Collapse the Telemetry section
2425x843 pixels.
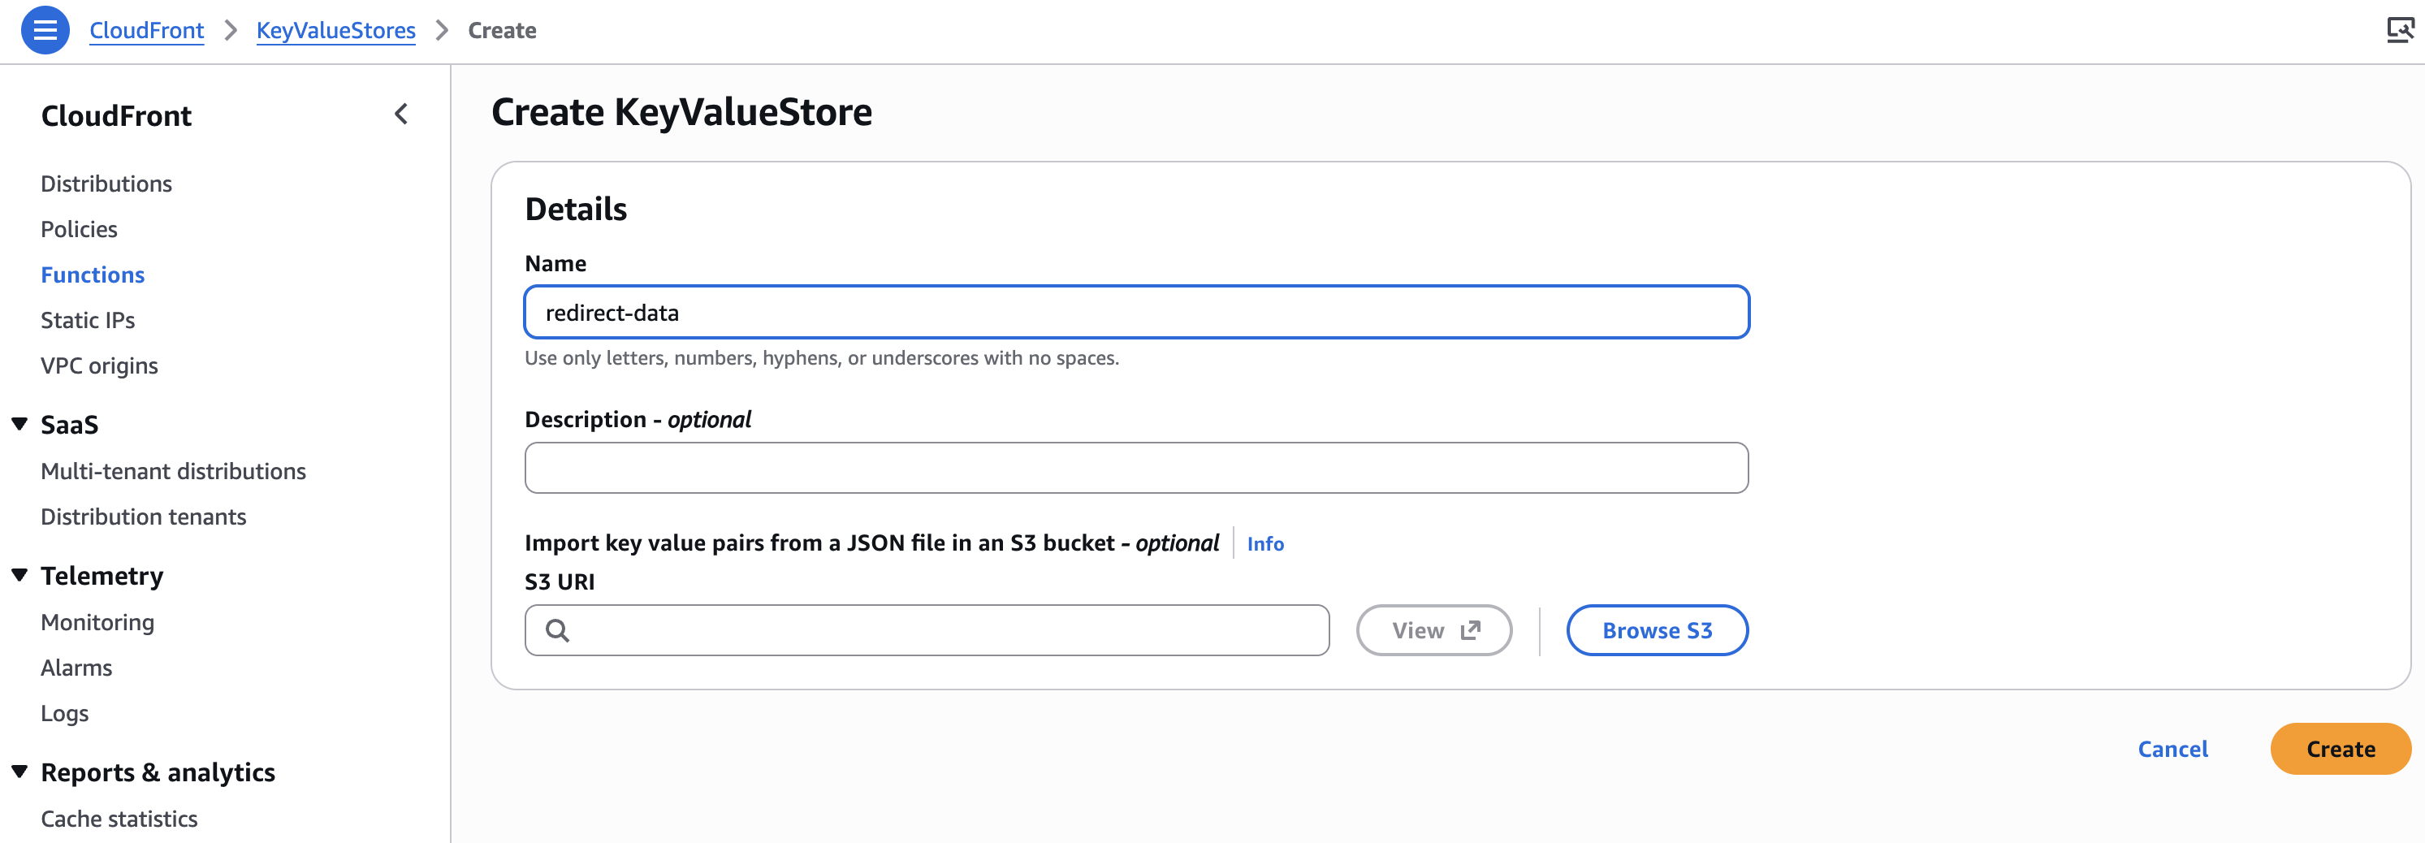click(19, 576)
